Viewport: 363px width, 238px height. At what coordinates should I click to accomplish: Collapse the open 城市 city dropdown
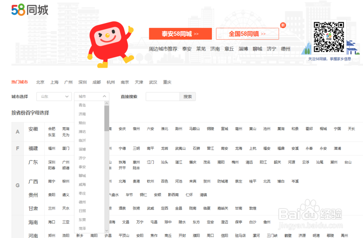91,96
